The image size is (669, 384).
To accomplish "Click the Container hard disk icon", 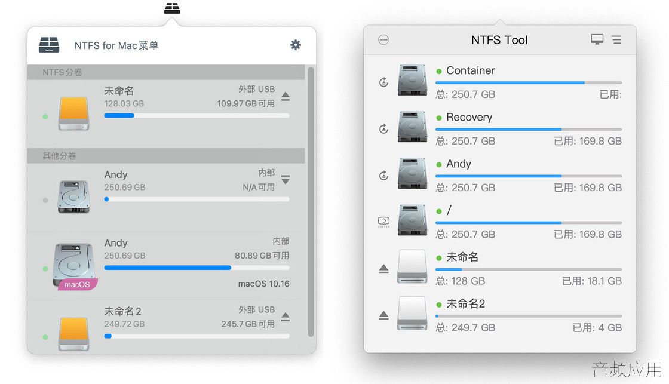I will click(412, 80).
